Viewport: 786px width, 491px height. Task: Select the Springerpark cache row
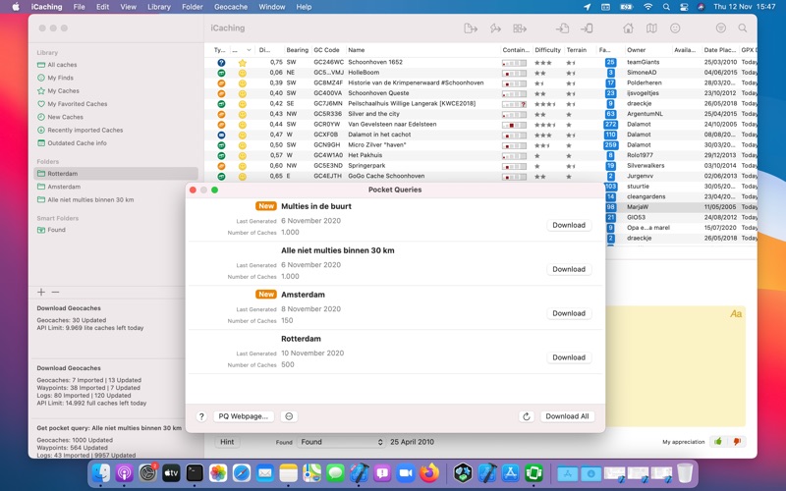tap(480, 166)
